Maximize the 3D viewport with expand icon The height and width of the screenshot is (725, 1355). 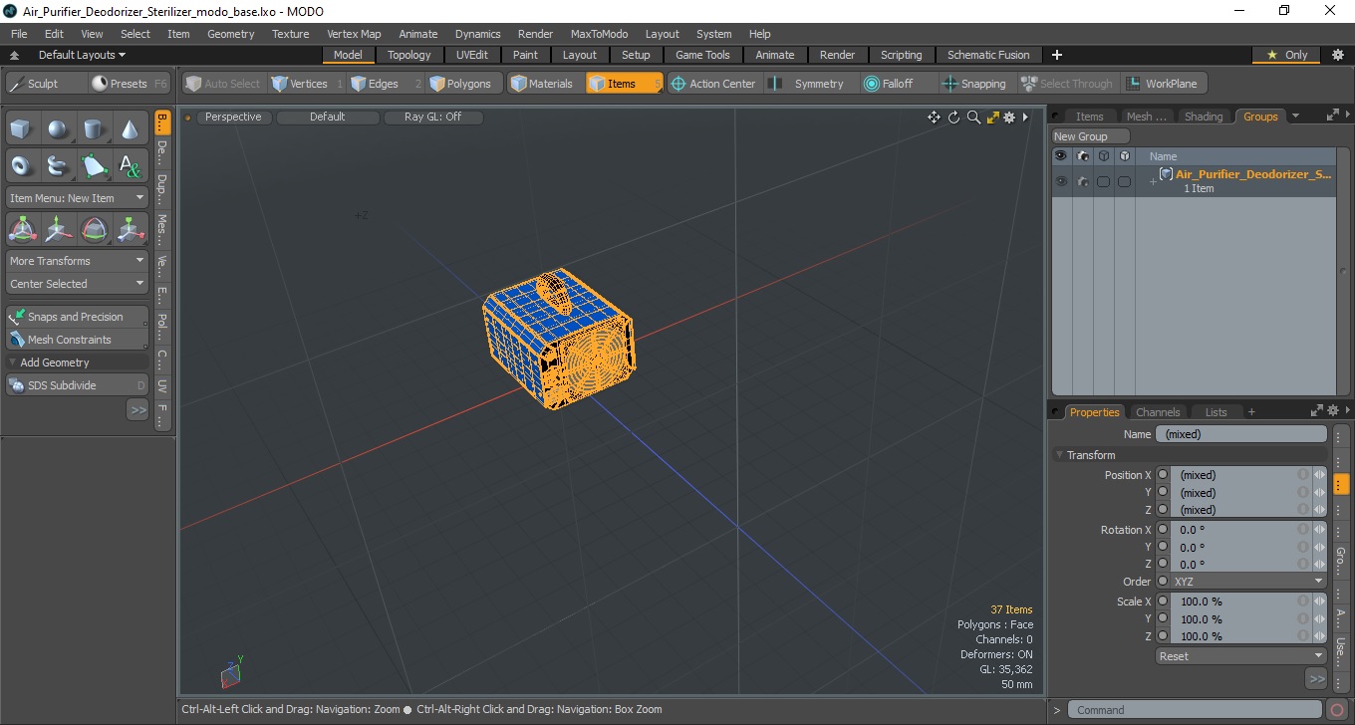992,118
